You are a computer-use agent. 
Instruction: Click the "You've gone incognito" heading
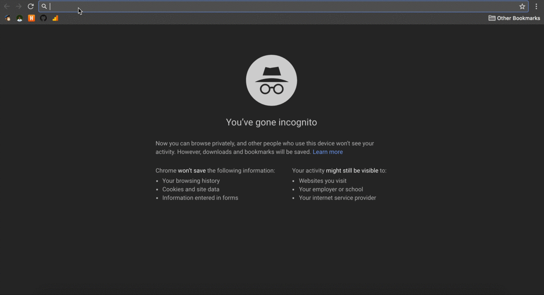272,122
